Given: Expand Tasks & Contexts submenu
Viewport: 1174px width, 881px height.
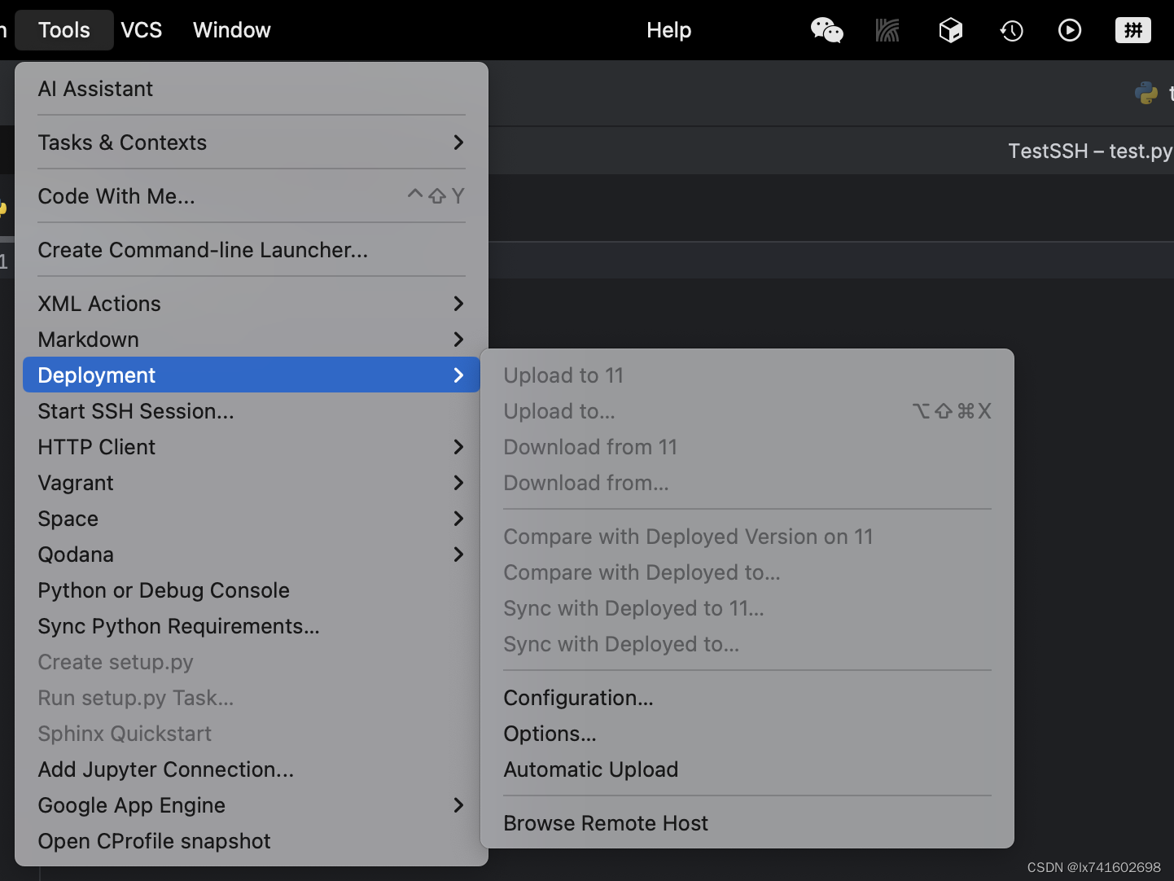Looking at the screenshot, I should coord(252,142).
